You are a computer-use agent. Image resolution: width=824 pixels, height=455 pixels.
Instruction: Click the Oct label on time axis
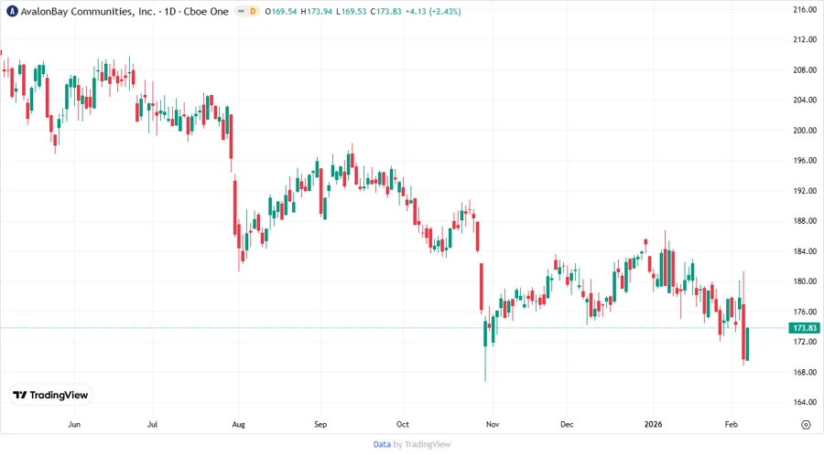tap(403, 424)
